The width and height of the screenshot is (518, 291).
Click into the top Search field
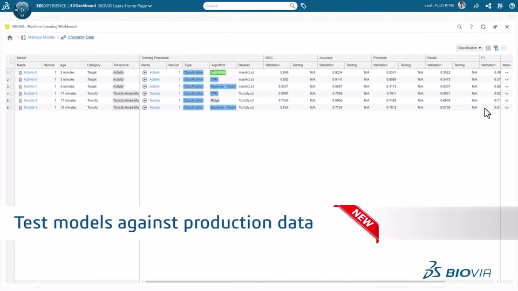246,6
